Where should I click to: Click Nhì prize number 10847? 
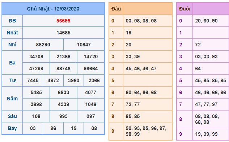tap(84, 45)
